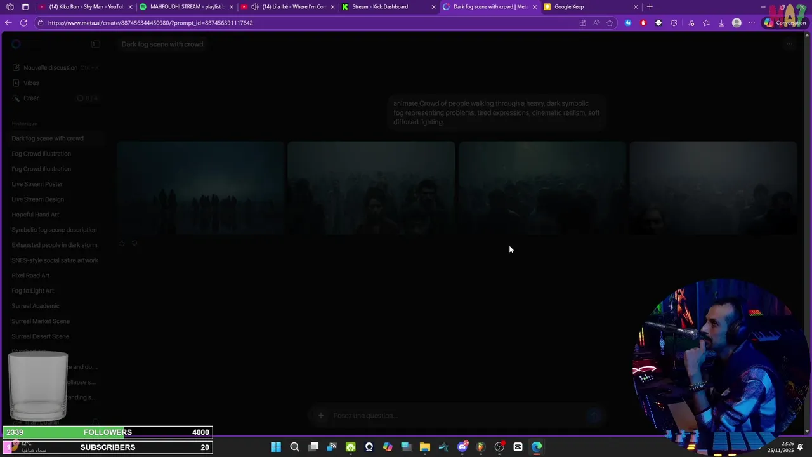Open 'Hopeful Hand Art' history item
The height and width of the screenshot is (457, 812).
[35, 215]
